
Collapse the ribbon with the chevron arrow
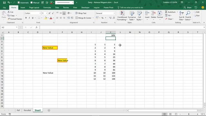(204, 23)
